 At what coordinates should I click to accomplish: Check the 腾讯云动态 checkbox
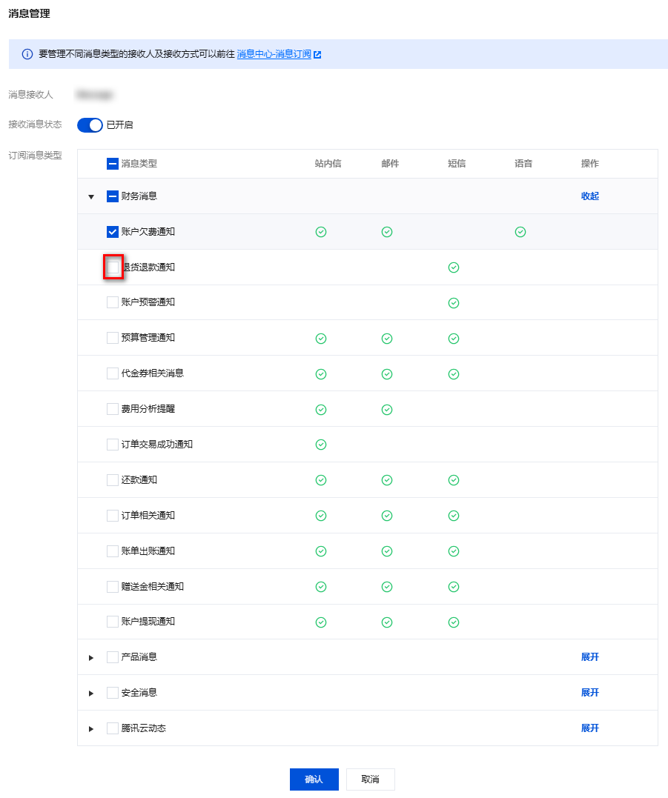[113, 729]
